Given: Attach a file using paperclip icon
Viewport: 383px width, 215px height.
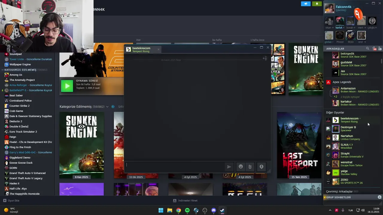Looking at the screenshot, I should 250,167.
